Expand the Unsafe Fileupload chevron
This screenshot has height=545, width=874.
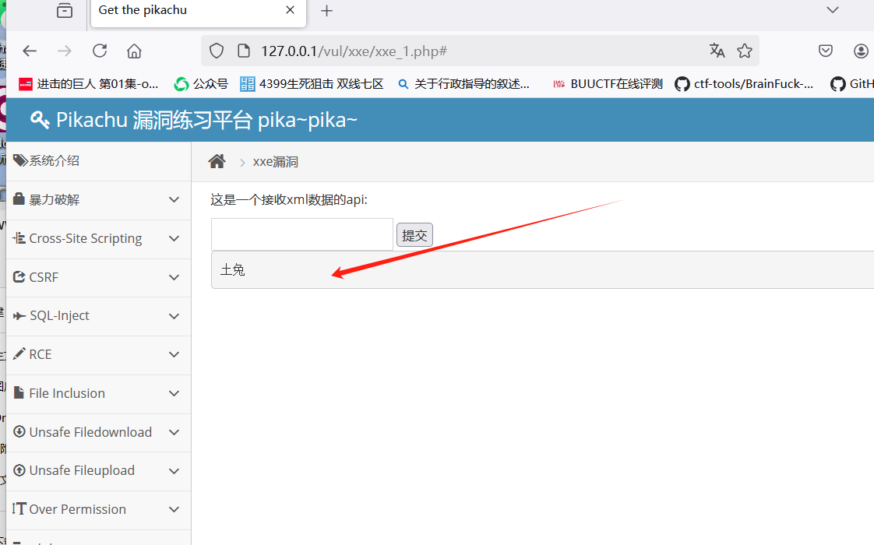coord(174,471)
